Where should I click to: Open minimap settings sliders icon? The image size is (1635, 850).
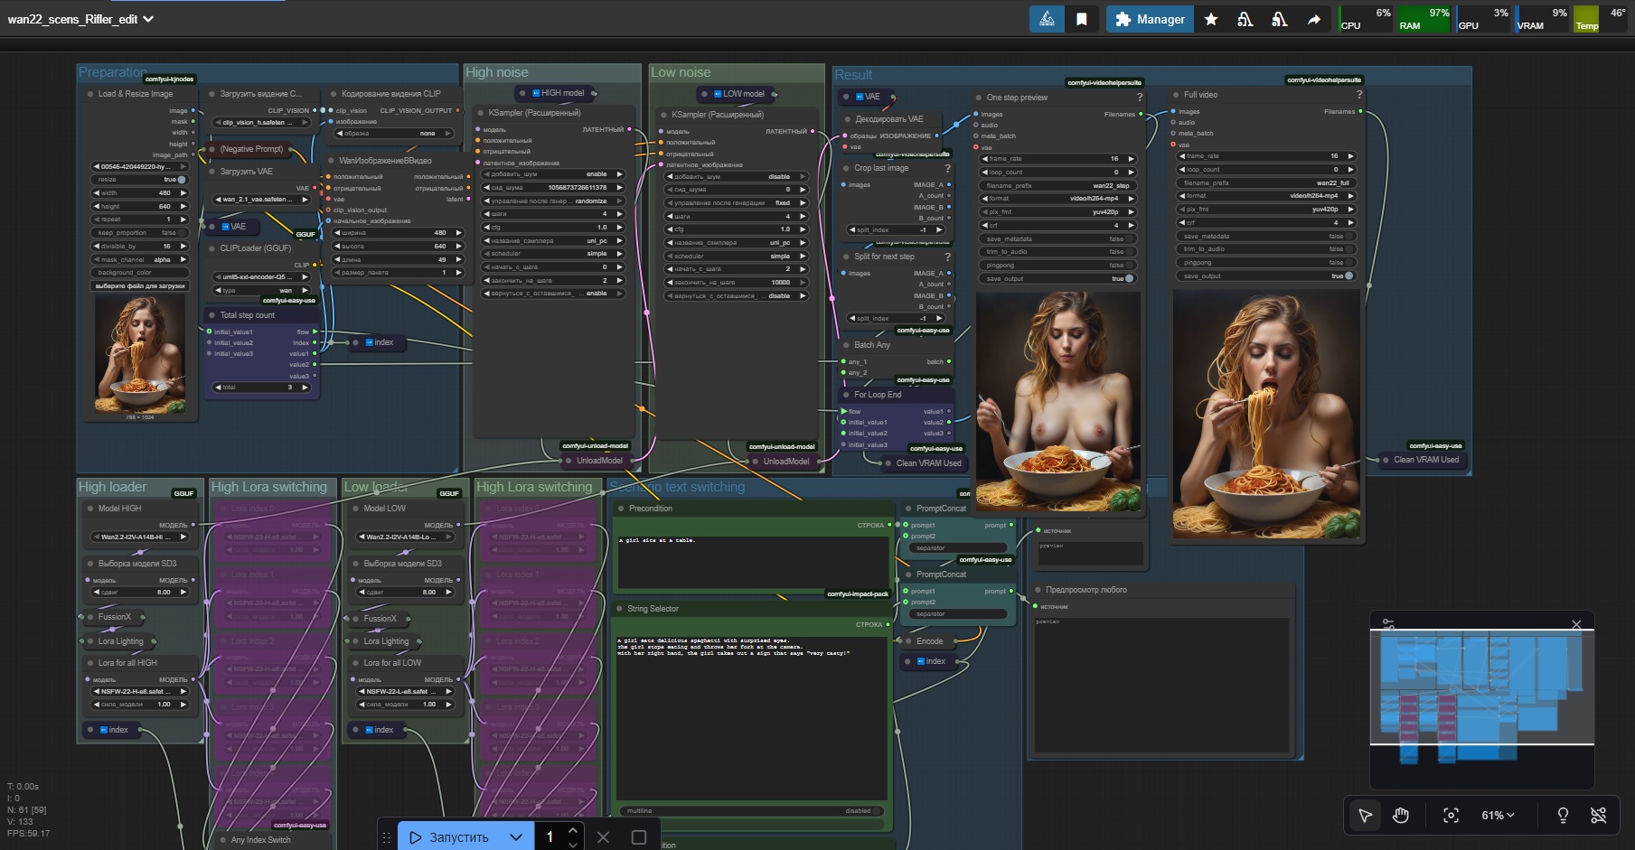(x=1388, y=624)
